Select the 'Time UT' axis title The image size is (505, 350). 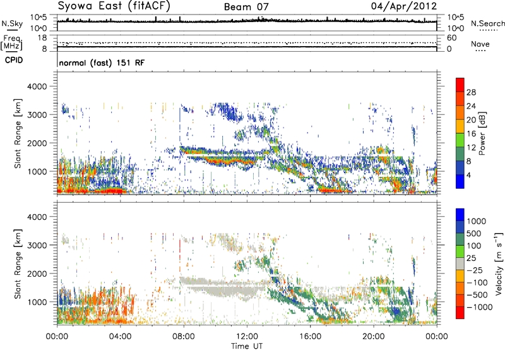247,346
